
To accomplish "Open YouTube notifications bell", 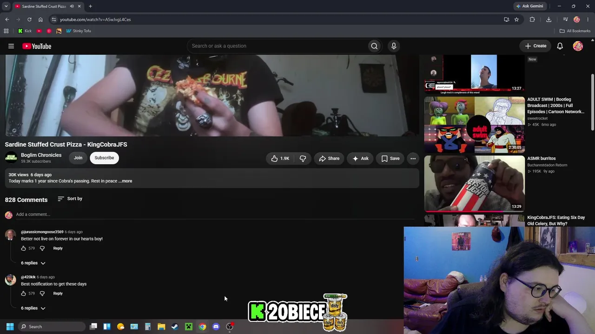I will (560, 46).
